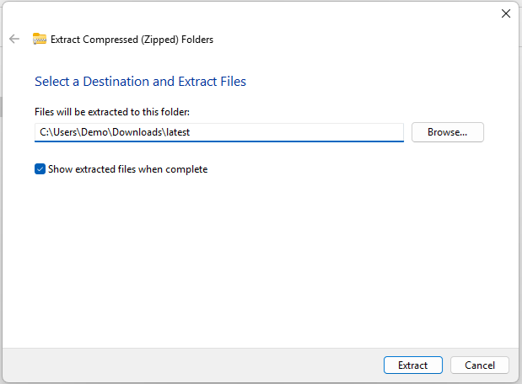Untick the Show extracted files checkbox
Screen dimensions: 522x384
tap(40, 169)
